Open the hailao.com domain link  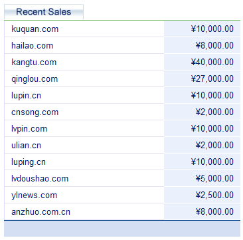pos(33,46)
